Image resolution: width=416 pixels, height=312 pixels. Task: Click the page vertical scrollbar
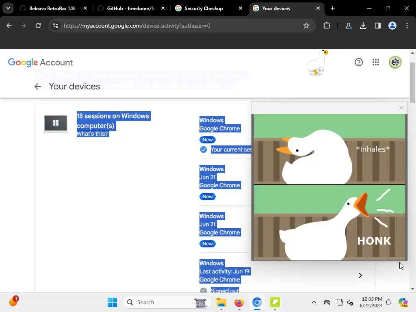pos(412,83)
